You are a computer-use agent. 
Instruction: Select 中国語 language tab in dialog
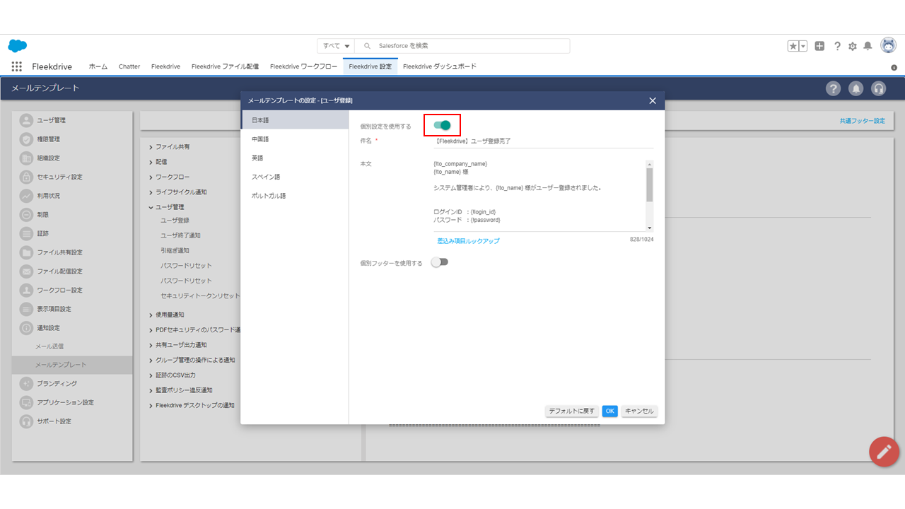pyautogui.click(x=295, y=139)
